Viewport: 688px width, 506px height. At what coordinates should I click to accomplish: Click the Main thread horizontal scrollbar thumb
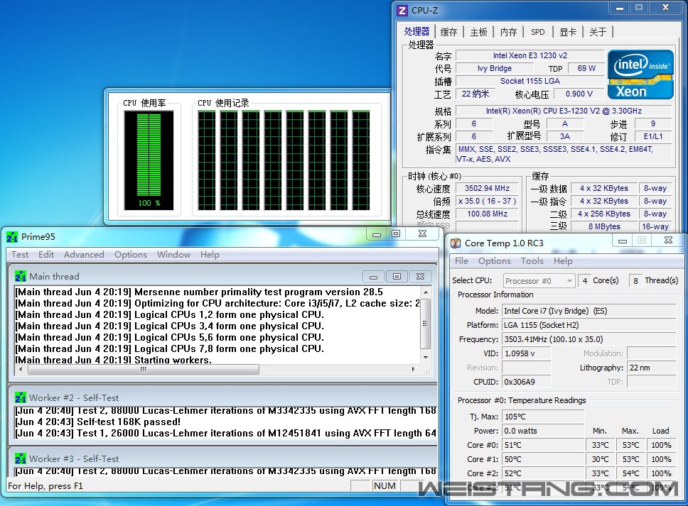[144, 369]
